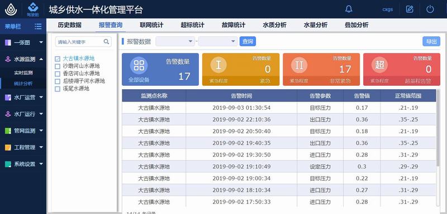Click the level II alarm icon
The width and height of the screenshot is (447, 214).
click(x=299, y=65)
